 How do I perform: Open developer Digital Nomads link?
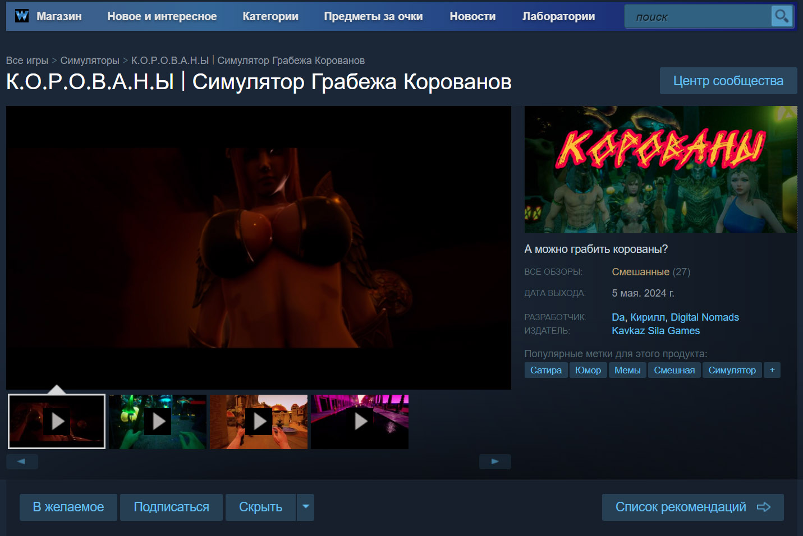coord(705,317)
